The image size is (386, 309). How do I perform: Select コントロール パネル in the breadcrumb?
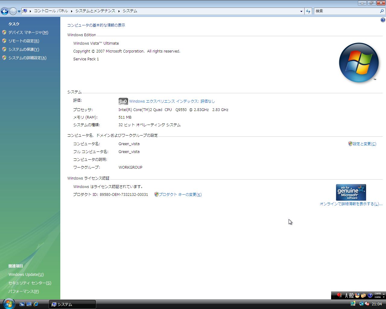51,11
